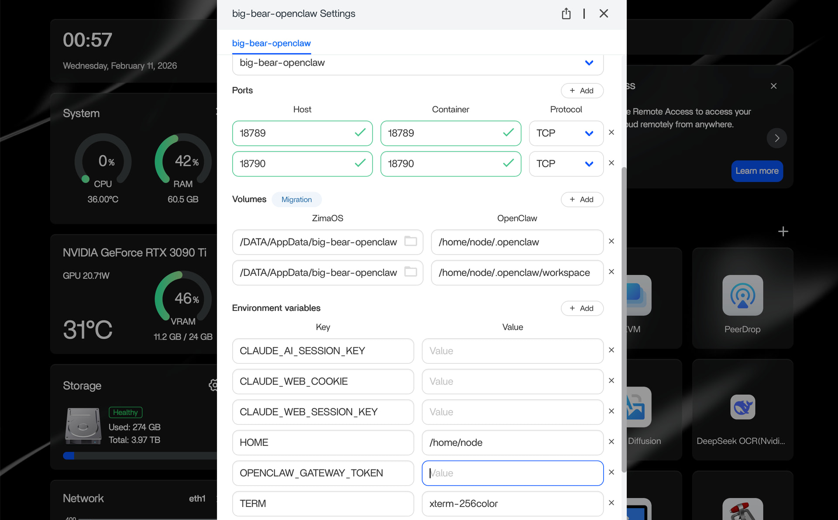Open the PeerDrop app icon
The width and height of the screenshot is (838, 520).
click(742, 296)
